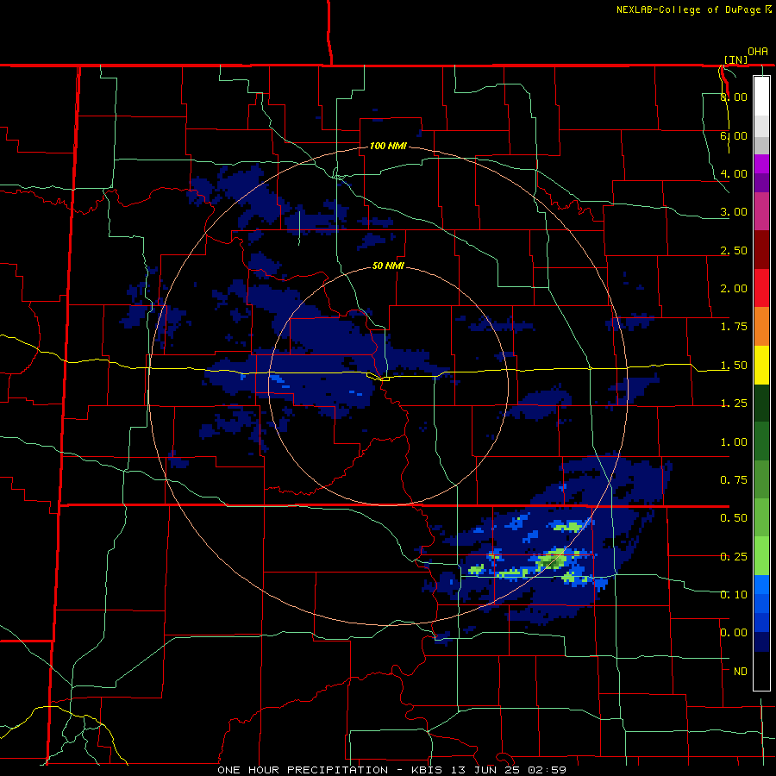The width and height of the screenshot is (776, 776).
Task: Click the 2.00 legend value
Action: 734,289
